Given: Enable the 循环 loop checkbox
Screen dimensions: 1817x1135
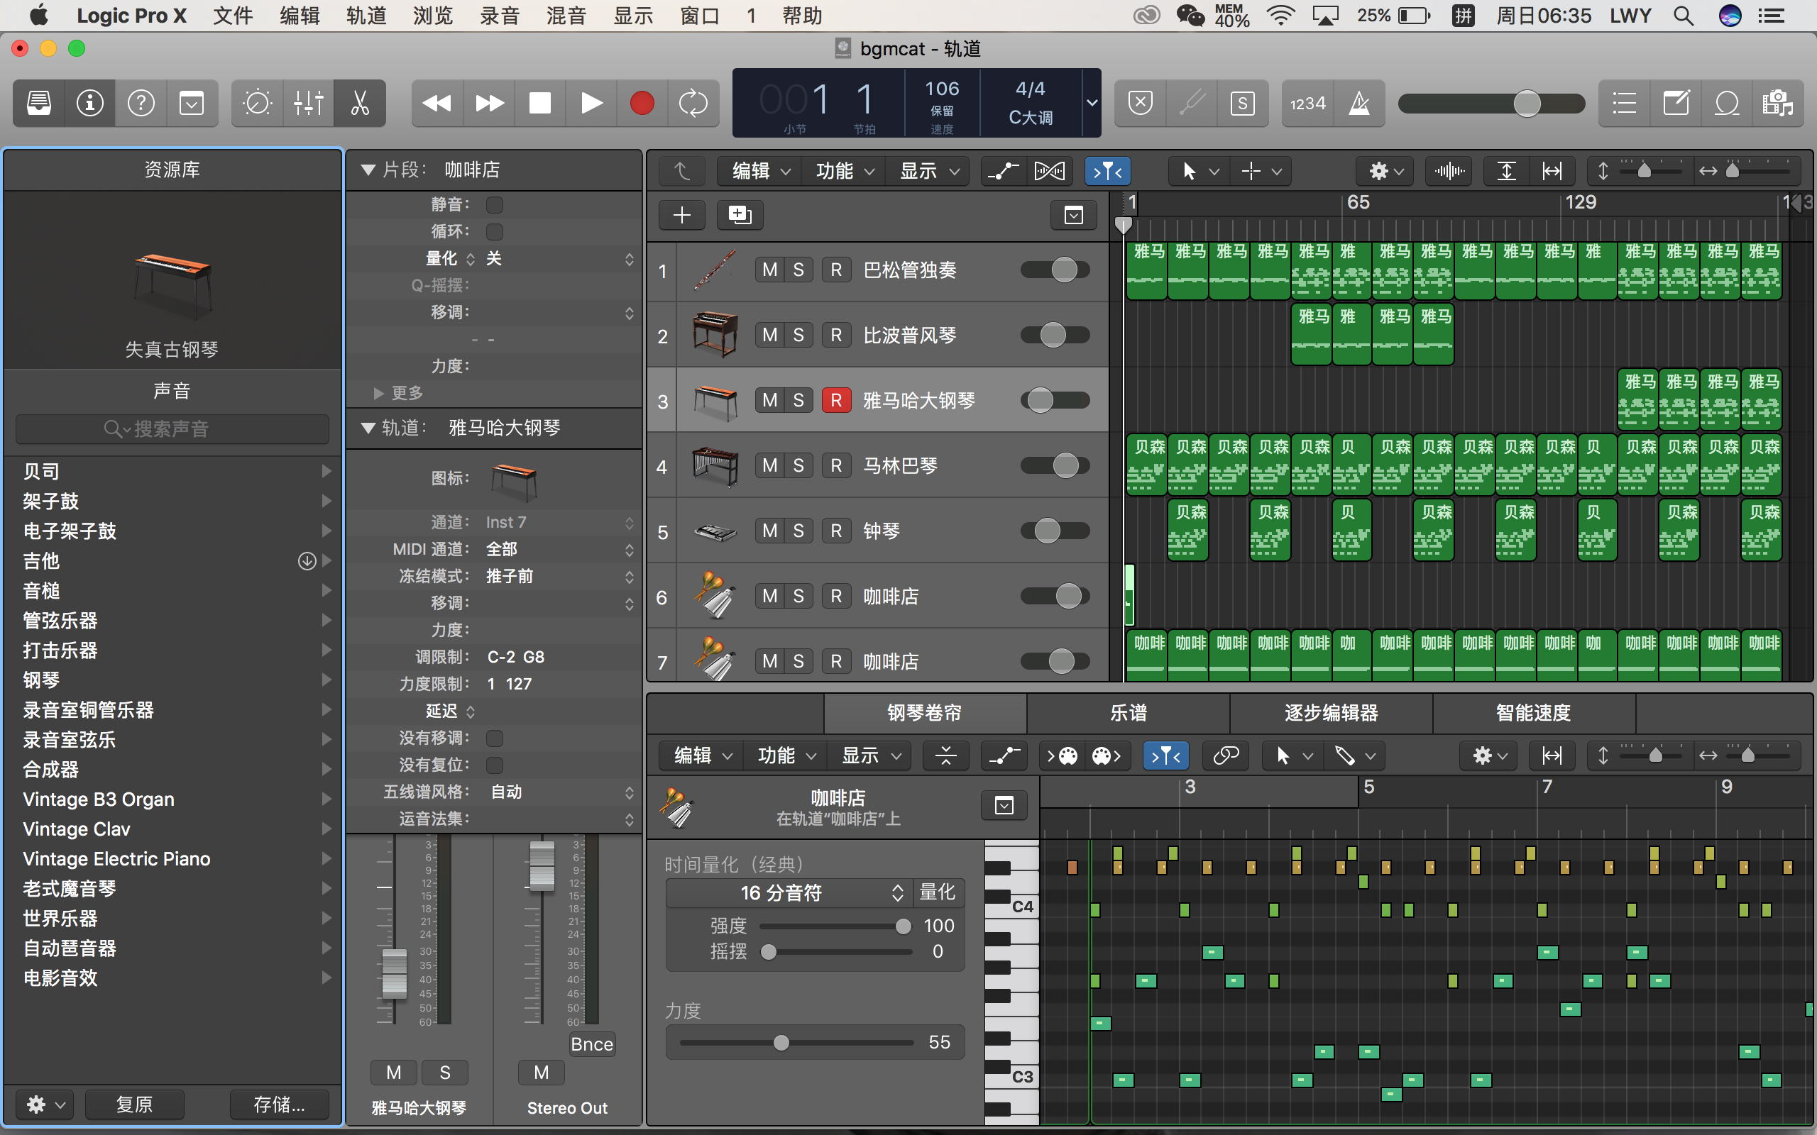Looking at the screenshot, I should coord(494,231).
